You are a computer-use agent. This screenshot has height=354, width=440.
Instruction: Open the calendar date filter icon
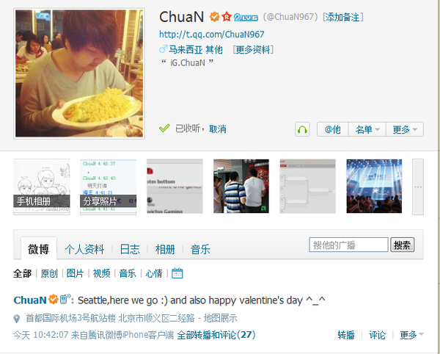pos(177,273)
